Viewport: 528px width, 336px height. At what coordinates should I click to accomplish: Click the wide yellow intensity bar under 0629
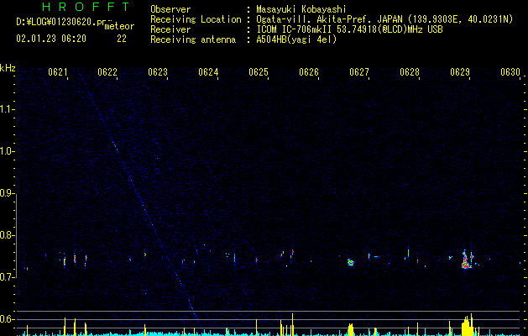coord(467,326)
